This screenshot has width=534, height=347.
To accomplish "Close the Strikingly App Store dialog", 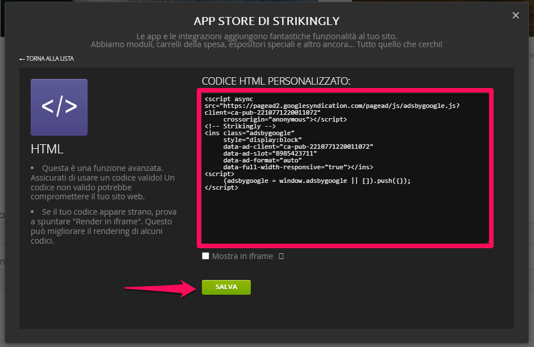I will pyautogui.click(x=516, y=15).
